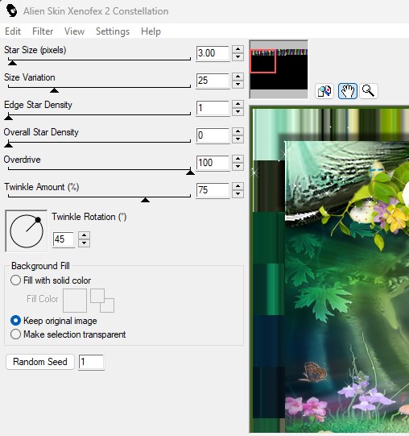
Task: Click the navigator thumbnail preview
Action: coord(279,69)
